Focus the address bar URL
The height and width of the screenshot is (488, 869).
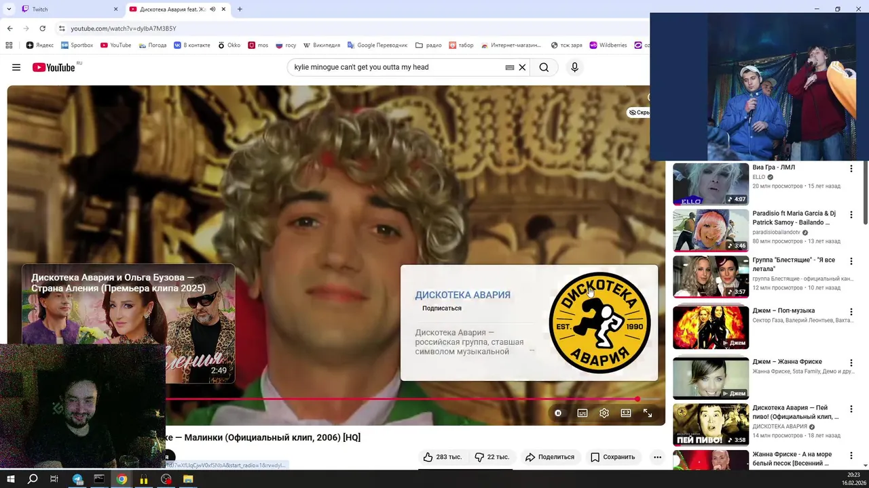pyautogui.click(x=124, y=28)
